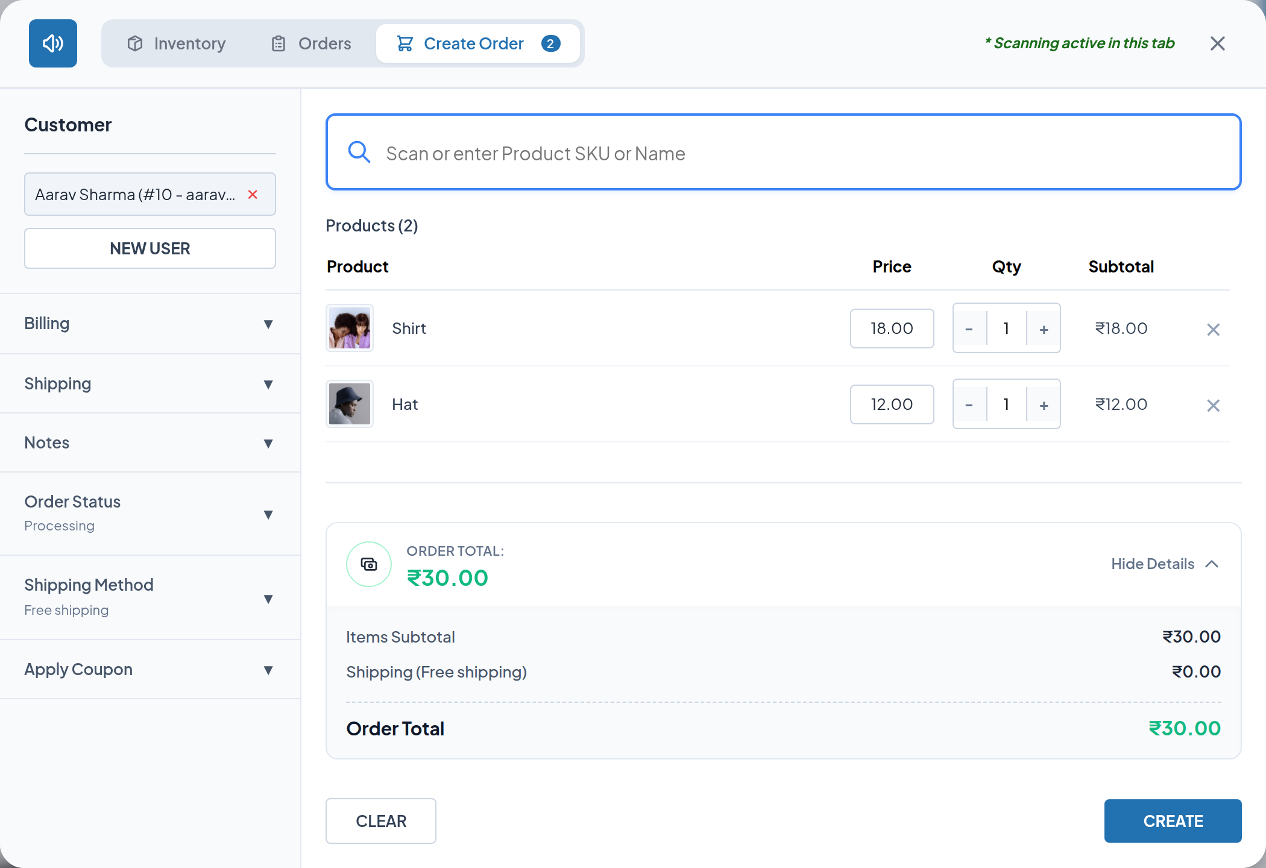Viewport: 1266px width, 868px height.
Task: Increase Hat quantity with plus button
Action: (1044, 404)
